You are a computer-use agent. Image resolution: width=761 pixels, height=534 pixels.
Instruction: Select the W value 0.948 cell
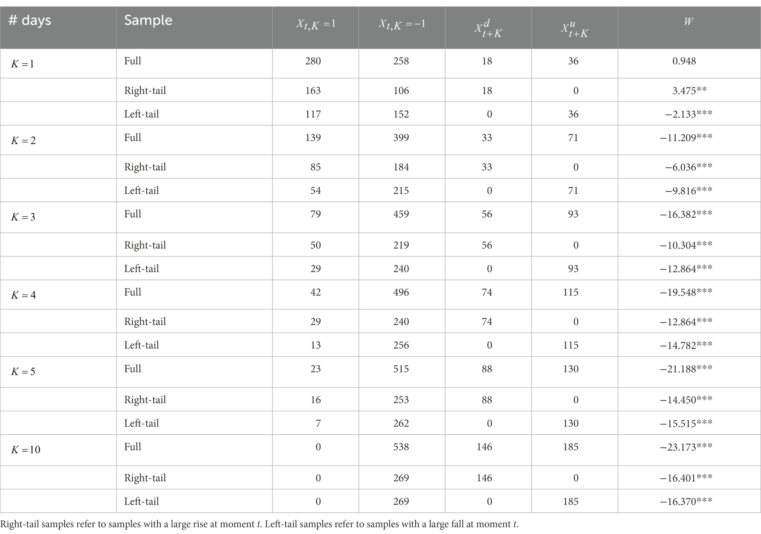[x=684, y=61]
